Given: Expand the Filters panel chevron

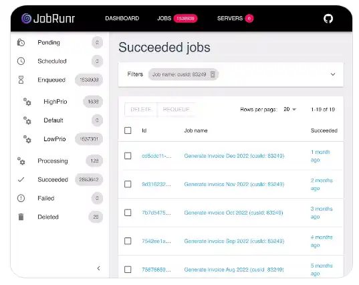Looking at the screenshot, I should 333,74.
